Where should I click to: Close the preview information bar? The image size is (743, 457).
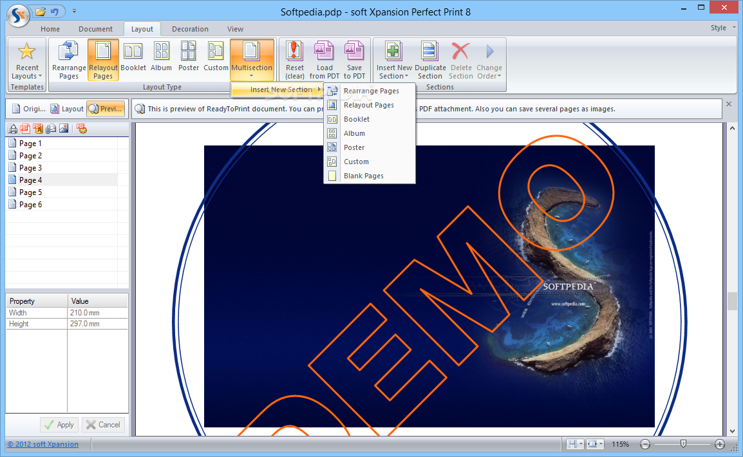coord(729,104)
